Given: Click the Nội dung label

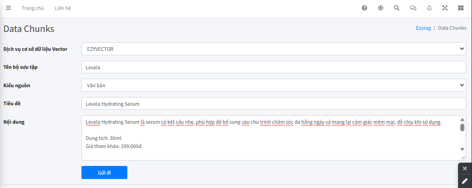Looking at the screenshot, I should (x=13, y=122).
